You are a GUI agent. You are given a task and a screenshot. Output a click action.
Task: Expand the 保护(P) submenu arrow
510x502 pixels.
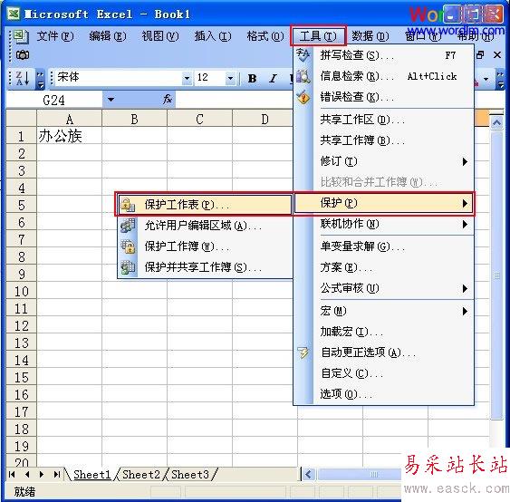tap(465, 203)
